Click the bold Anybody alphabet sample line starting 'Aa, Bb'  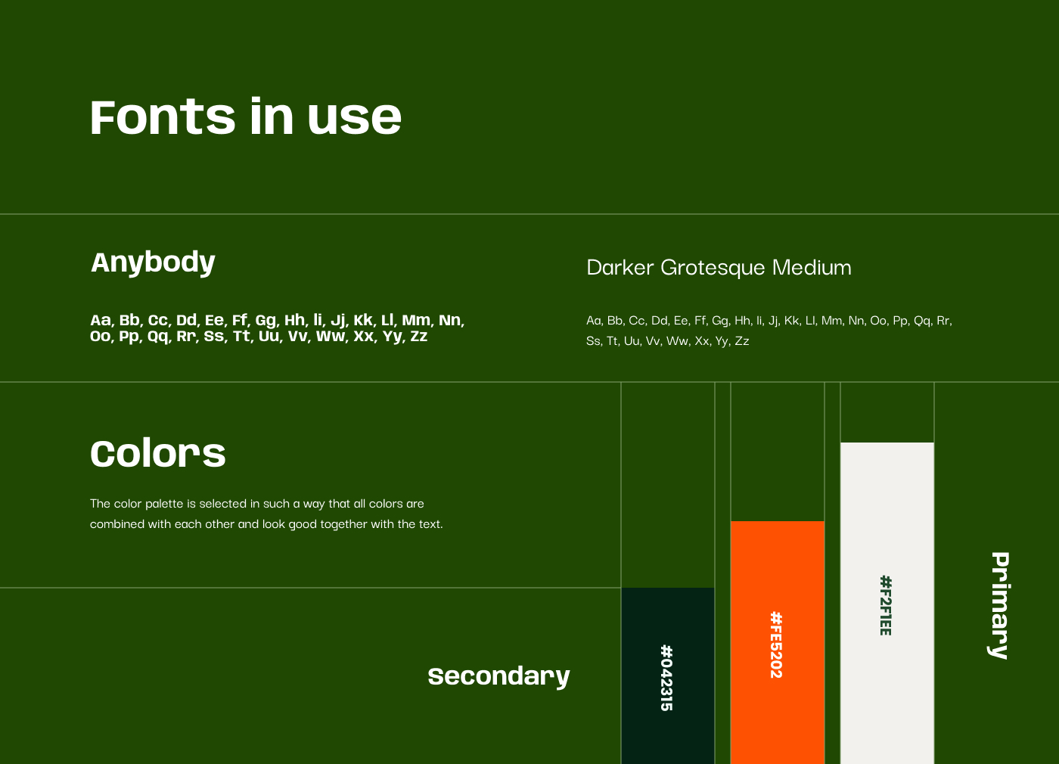278,320
